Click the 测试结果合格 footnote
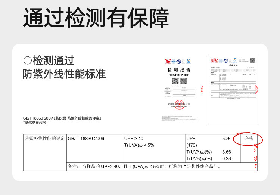This screenshot has width=280, height=195. point(35,123)
